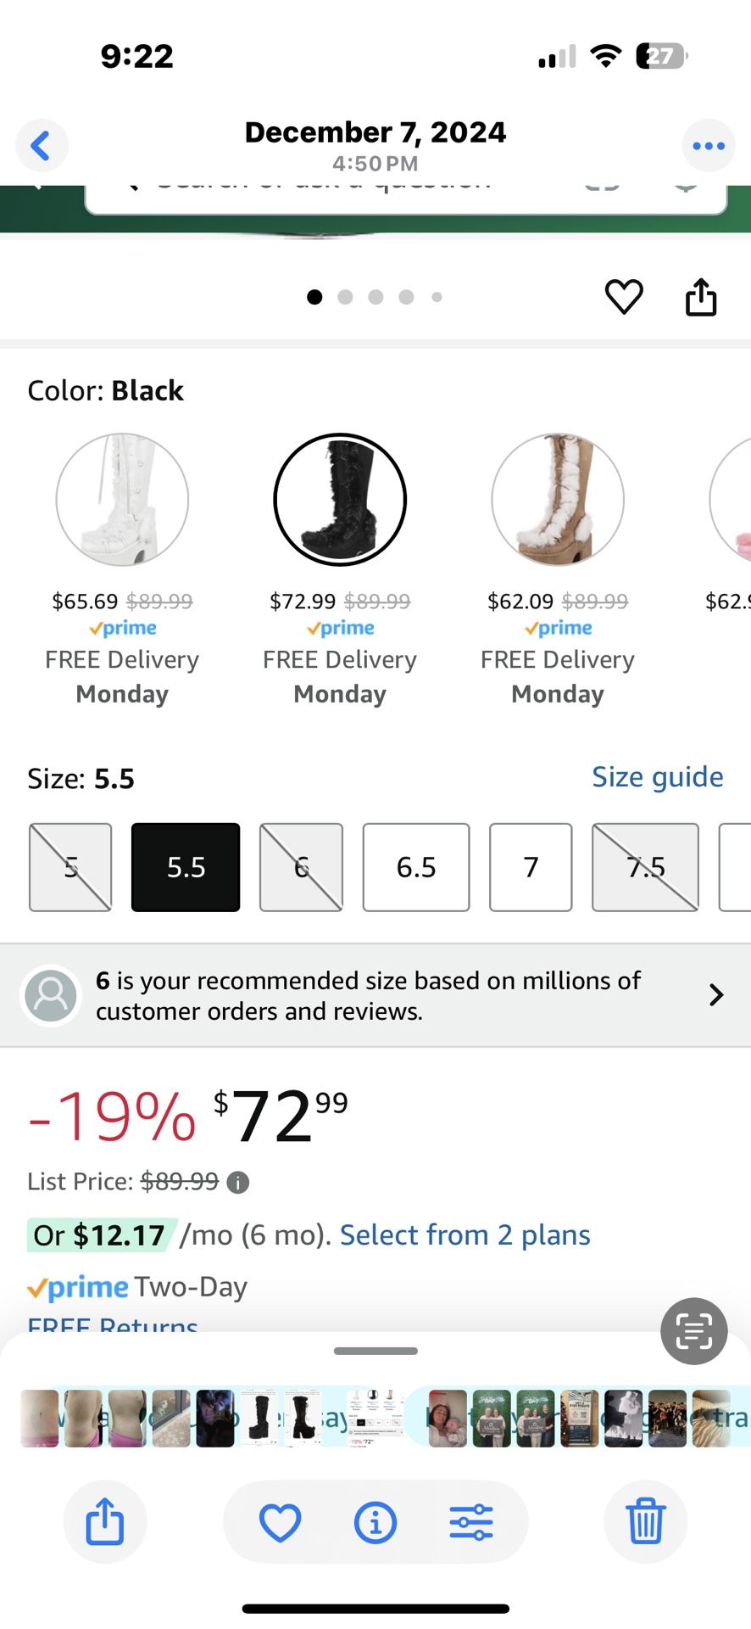Share photo using bottom-left share button
Image resolution: width=751 pixels, height=1629 pixels.
105,1521
